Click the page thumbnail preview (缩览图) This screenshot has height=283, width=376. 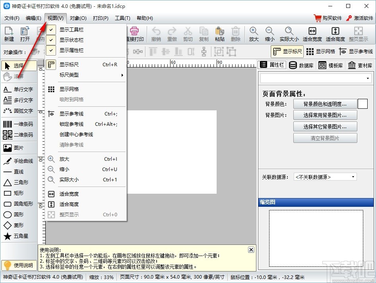pos(316,238)
